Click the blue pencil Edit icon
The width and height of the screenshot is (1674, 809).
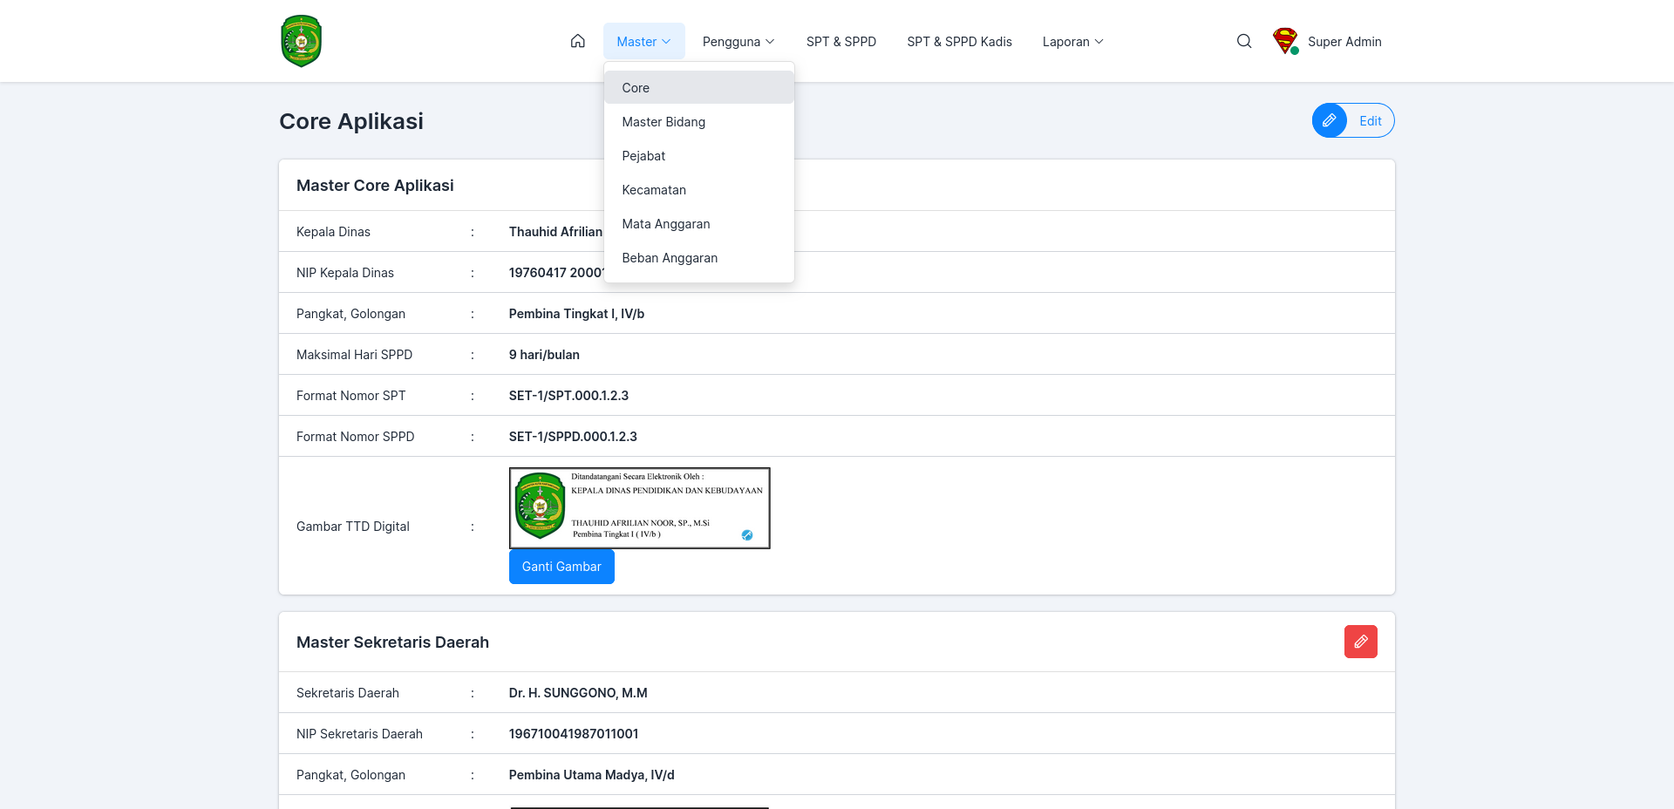click(1330, 120)
